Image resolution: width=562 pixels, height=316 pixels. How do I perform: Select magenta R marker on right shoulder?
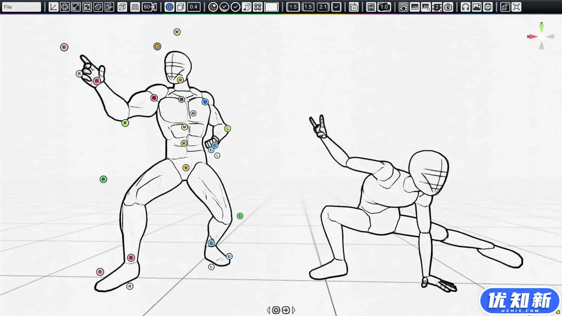point(154,98)
